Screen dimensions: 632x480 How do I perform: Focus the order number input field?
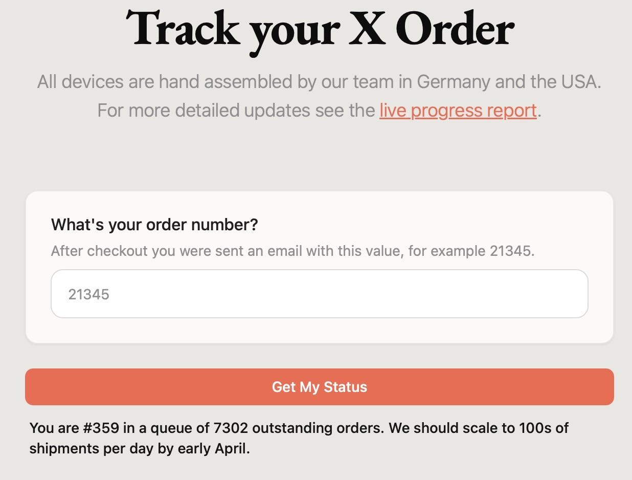[320, 294]
